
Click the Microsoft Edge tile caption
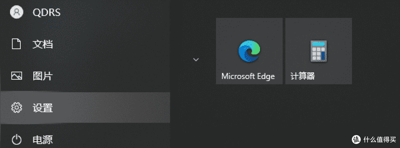coord(248,76)
